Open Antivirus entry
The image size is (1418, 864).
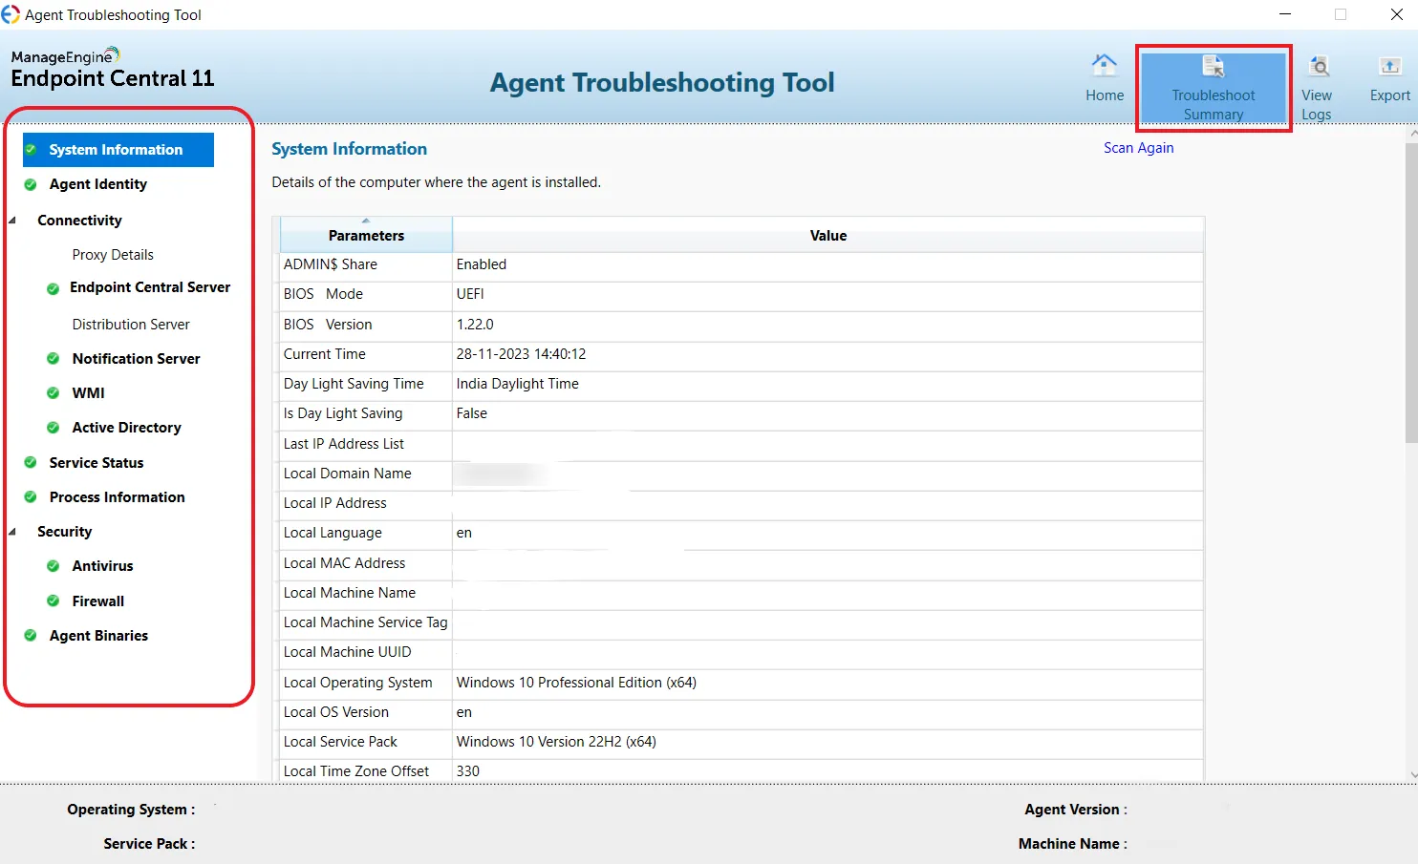[102, 566]
